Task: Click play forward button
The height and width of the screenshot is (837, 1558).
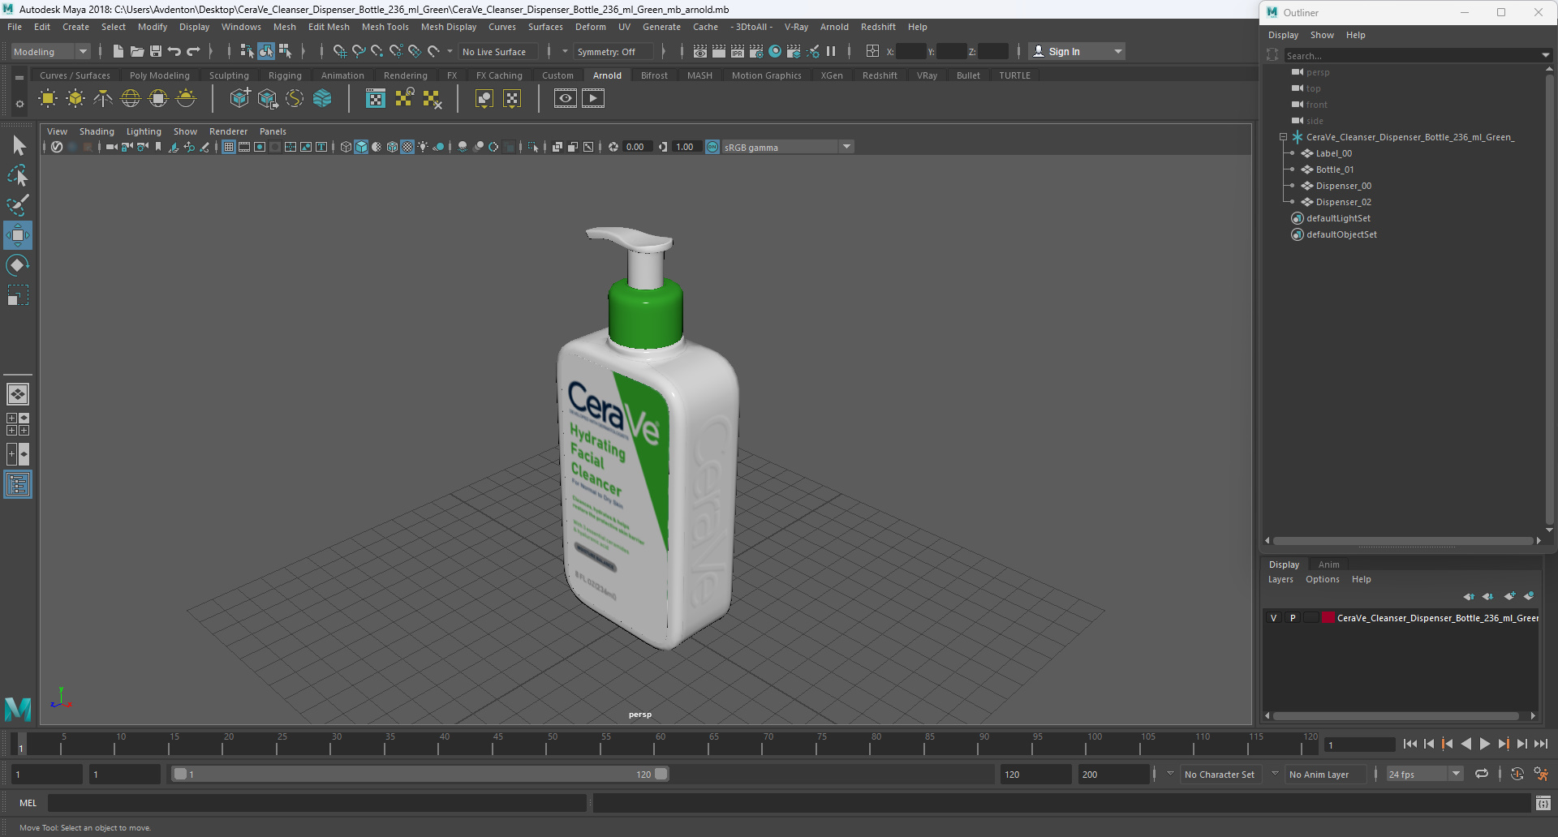Action: pyautogui.click(x=1484, y=744)
